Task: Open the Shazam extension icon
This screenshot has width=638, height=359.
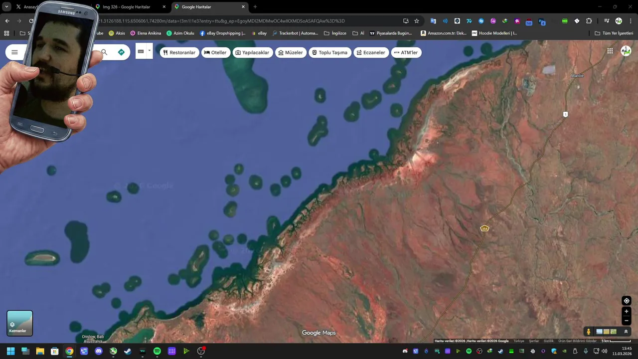Action: (x=481, y=21)
